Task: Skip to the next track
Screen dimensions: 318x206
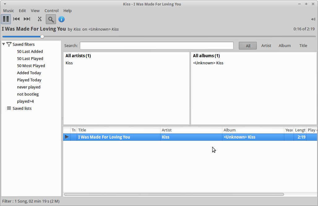Action: 27,19
